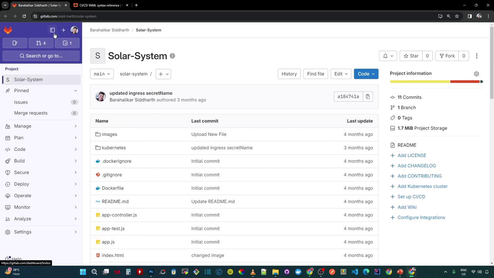Open the to-do list counter icon
Viewport: 494px width, 278px height.
pyautogui.click(x=67, y=43)
